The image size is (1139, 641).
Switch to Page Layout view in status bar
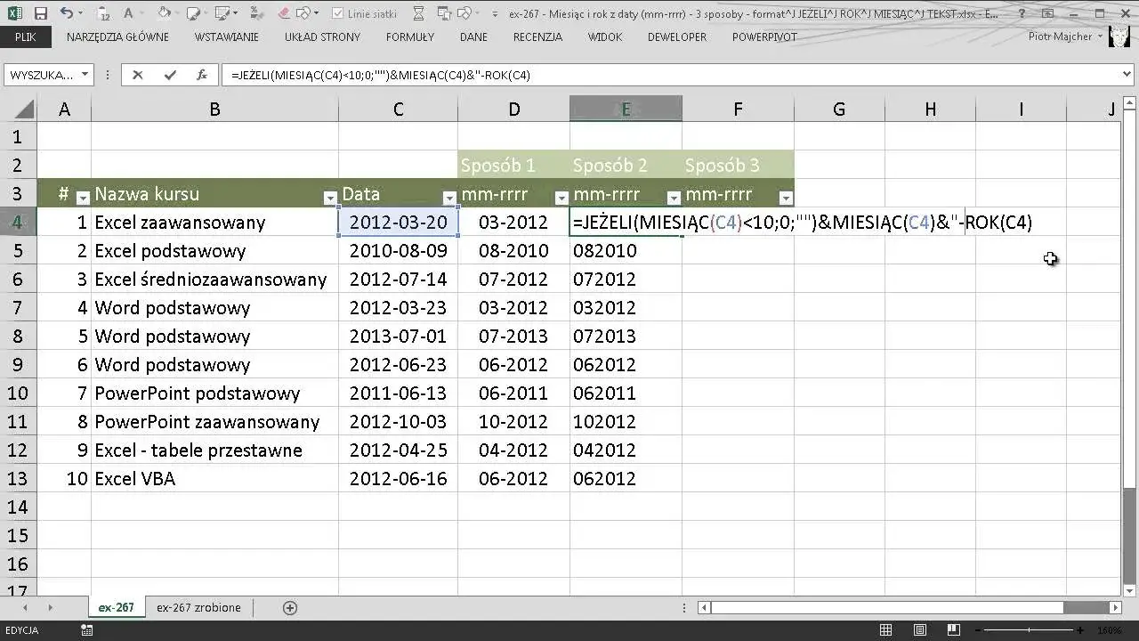tap(920, 630)
